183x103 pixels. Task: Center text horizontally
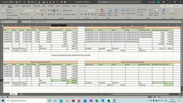(51, 14)
